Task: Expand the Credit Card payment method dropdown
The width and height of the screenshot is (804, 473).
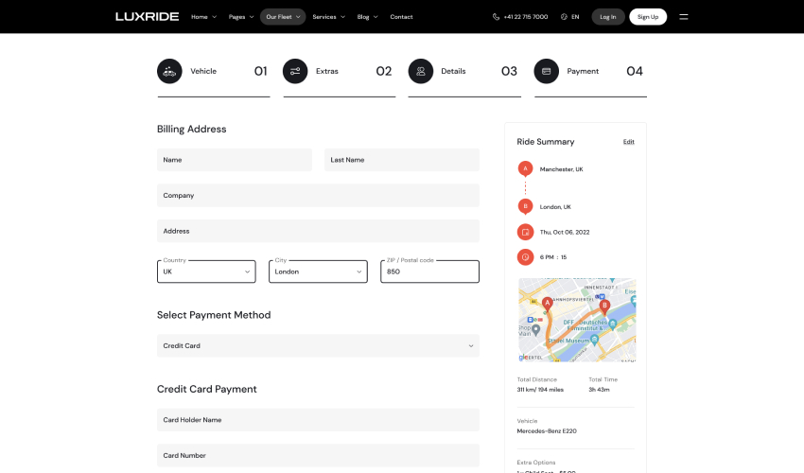Action: 318,346
